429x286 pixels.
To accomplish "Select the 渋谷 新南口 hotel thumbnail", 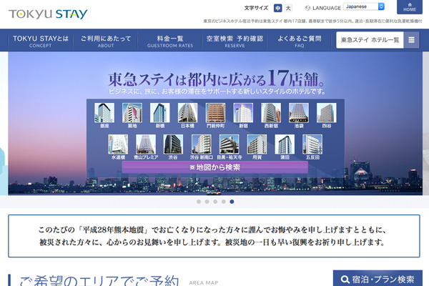I will point(202,144).
